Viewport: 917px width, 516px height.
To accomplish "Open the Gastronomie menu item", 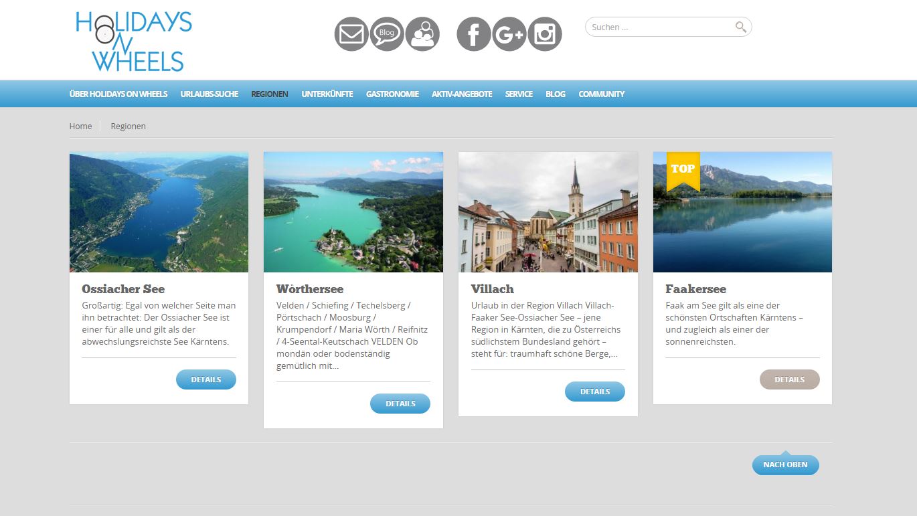I will (x=392, y=94).
